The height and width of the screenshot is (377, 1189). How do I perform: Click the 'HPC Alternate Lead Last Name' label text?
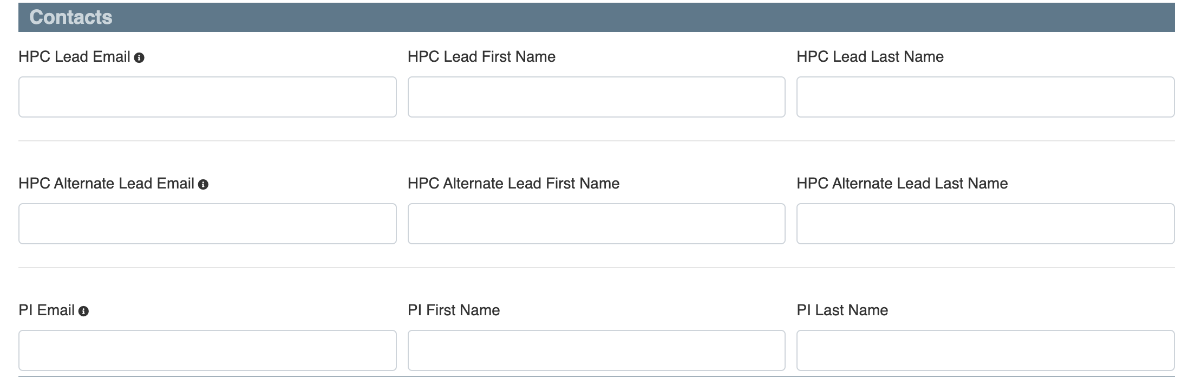coord(902,184)
